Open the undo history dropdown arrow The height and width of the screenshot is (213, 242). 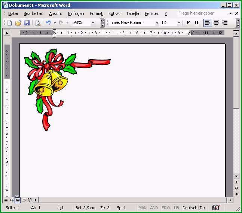click(x=55, y=23)
